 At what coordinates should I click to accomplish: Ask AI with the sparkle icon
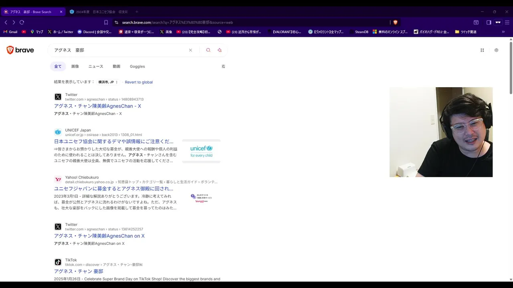coord(220,50)
